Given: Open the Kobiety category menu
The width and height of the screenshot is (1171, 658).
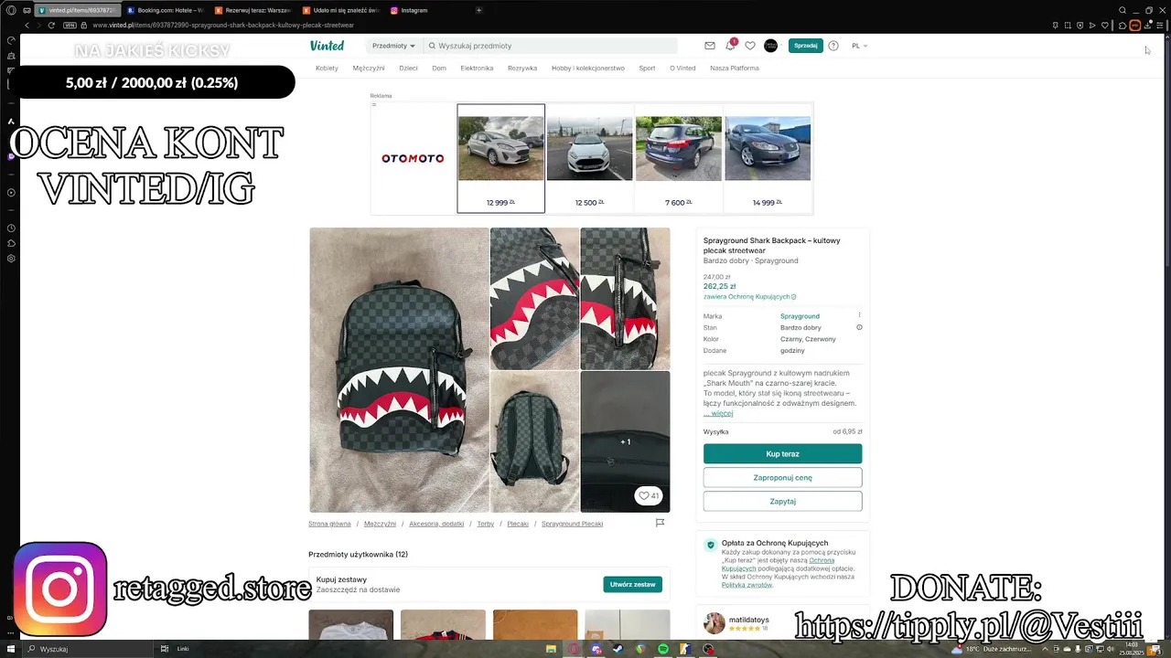Looking at the screenshot, I should click(327, 69).
